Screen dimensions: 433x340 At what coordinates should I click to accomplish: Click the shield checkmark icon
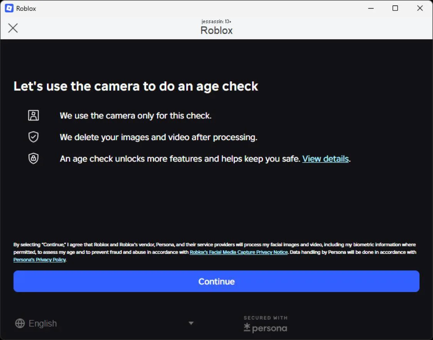pos(33,137)
